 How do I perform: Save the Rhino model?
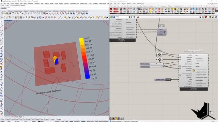tap(7, 14)
